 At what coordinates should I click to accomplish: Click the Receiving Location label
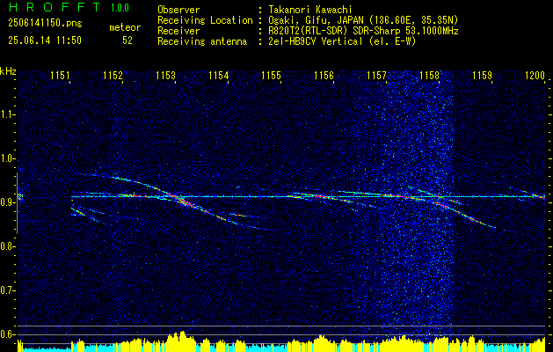pyautogui.click(x=205, y=20)
